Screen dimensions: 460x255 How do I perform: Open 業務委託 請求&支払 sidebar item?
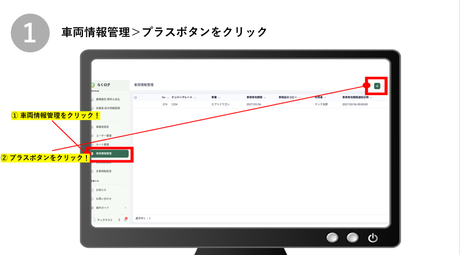(107, 99)
